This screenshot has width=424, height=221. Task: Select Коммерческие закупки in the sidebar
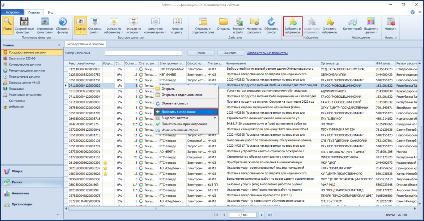coord(32,64)
